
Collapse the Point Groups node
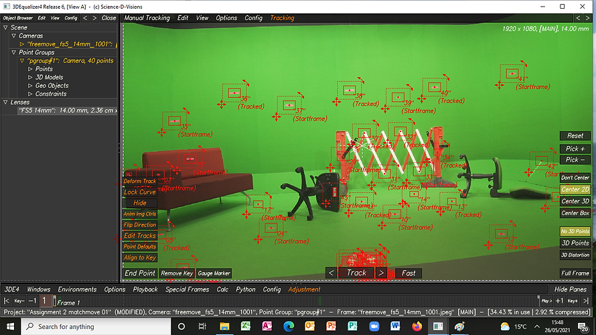13,52
